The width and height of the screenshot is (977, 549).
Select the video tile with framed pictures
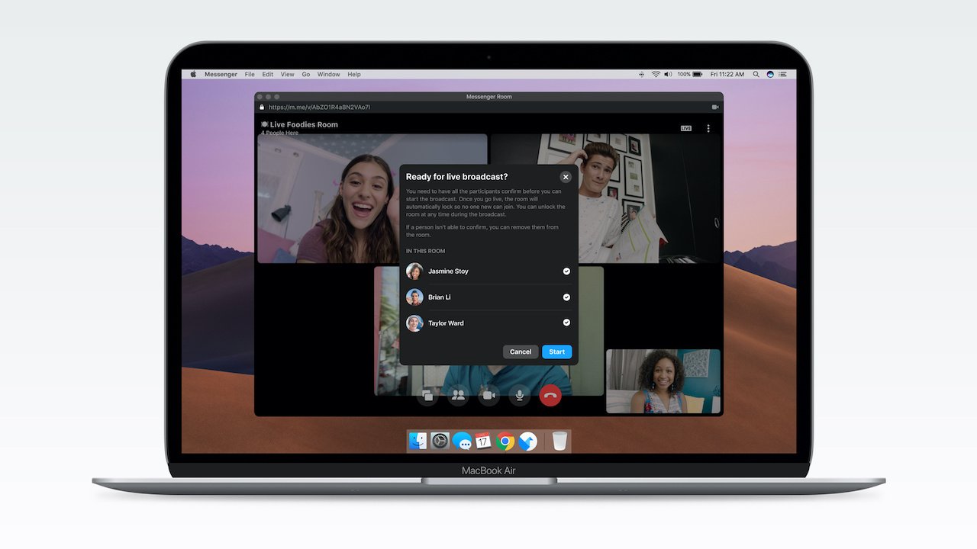pos(605,199)
